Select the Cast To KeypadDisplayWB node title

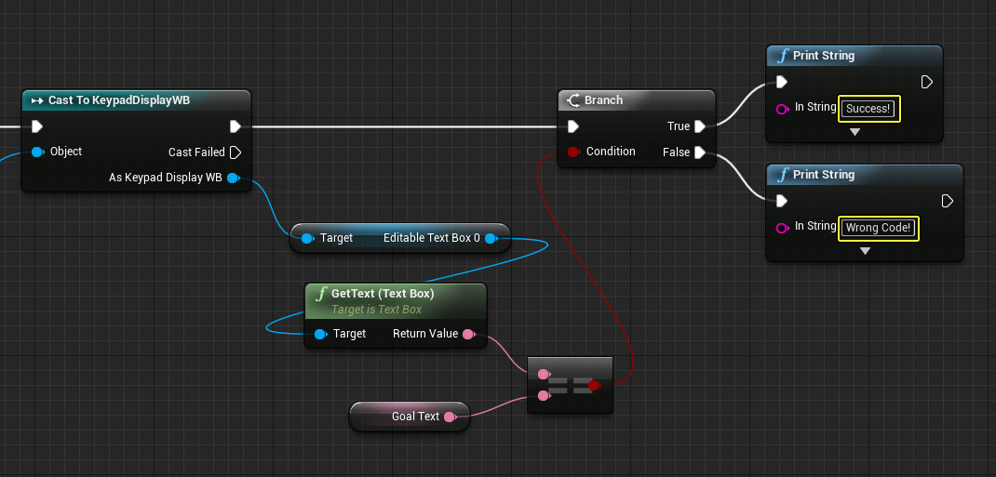pos(119,100)
